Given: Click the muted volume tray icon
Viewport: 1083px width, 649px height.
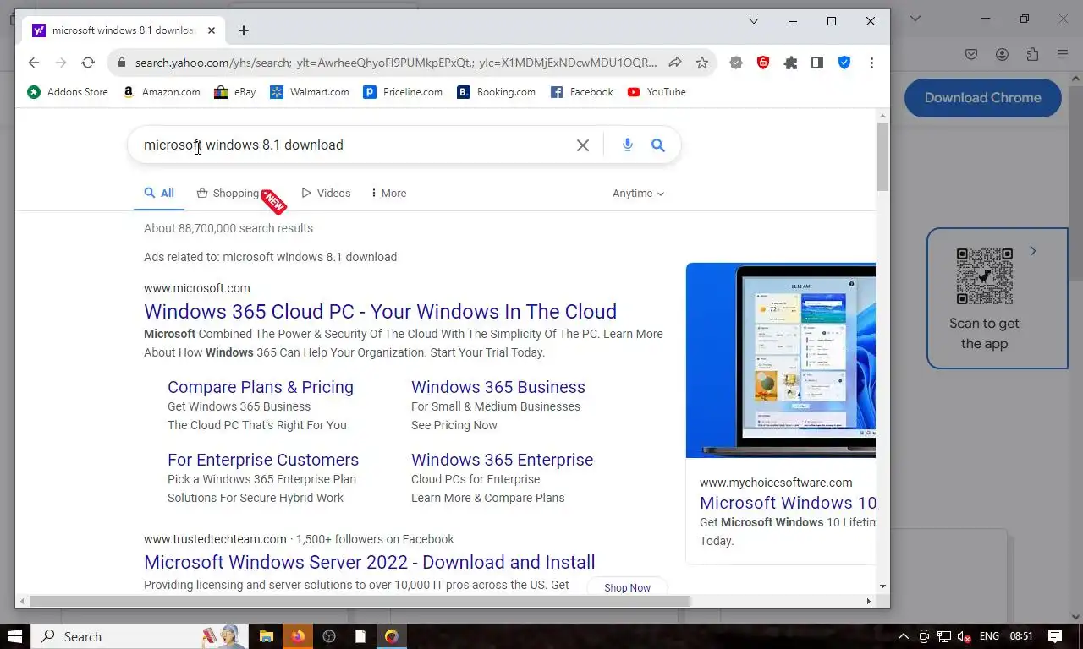Looking at the screenshot, I should (965, 636).
